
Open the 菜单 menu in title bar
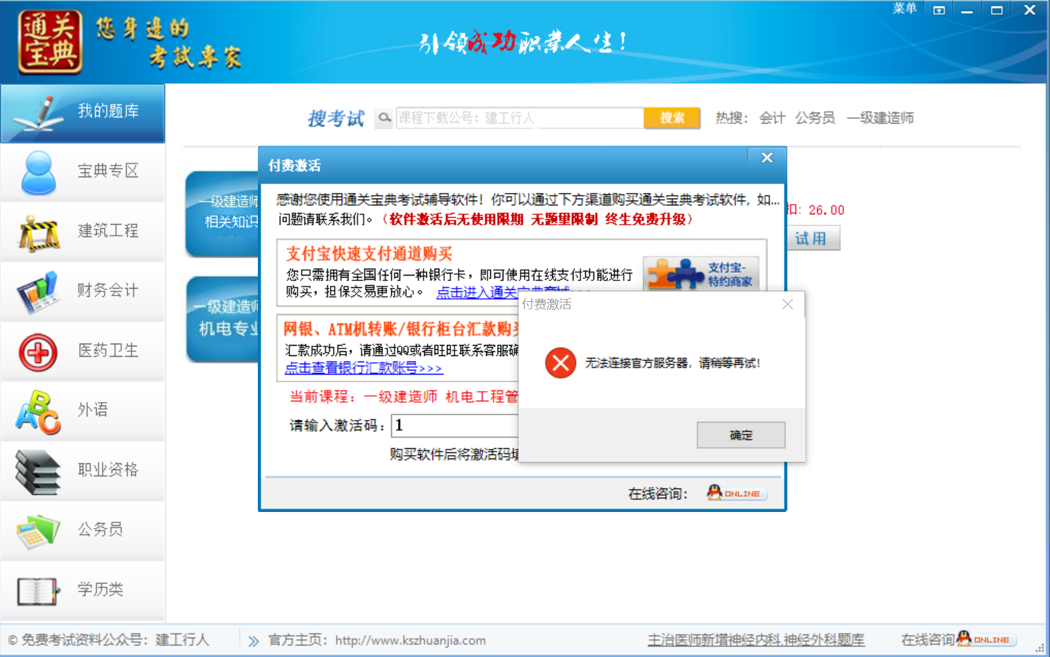coord(905,9)
